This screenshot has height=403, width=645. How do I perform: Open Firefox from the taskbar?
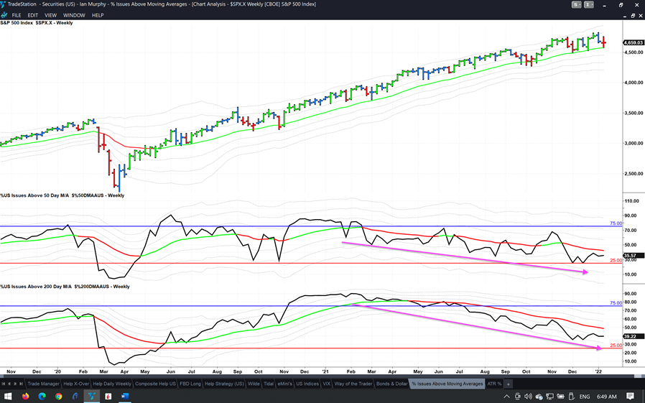(x=25, y=396)
